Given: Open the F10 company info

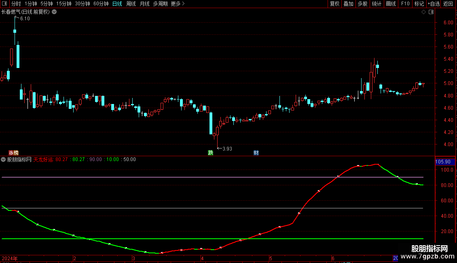Looking at the screenshot, I should coord(405,4).
